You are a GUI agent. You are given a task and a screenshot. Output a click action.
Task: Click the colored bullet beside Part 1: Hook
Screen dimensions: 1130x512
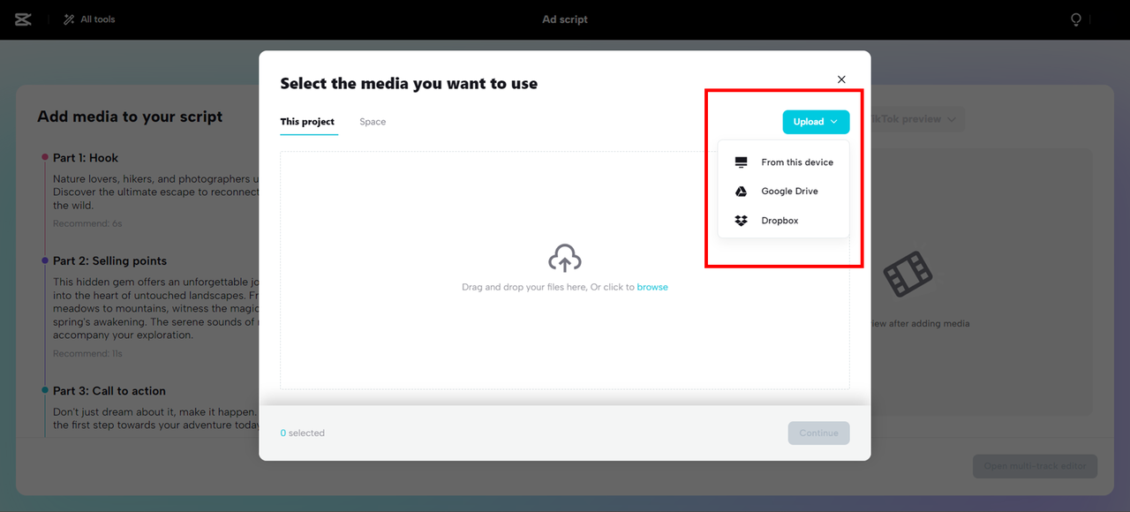[43, 157]
